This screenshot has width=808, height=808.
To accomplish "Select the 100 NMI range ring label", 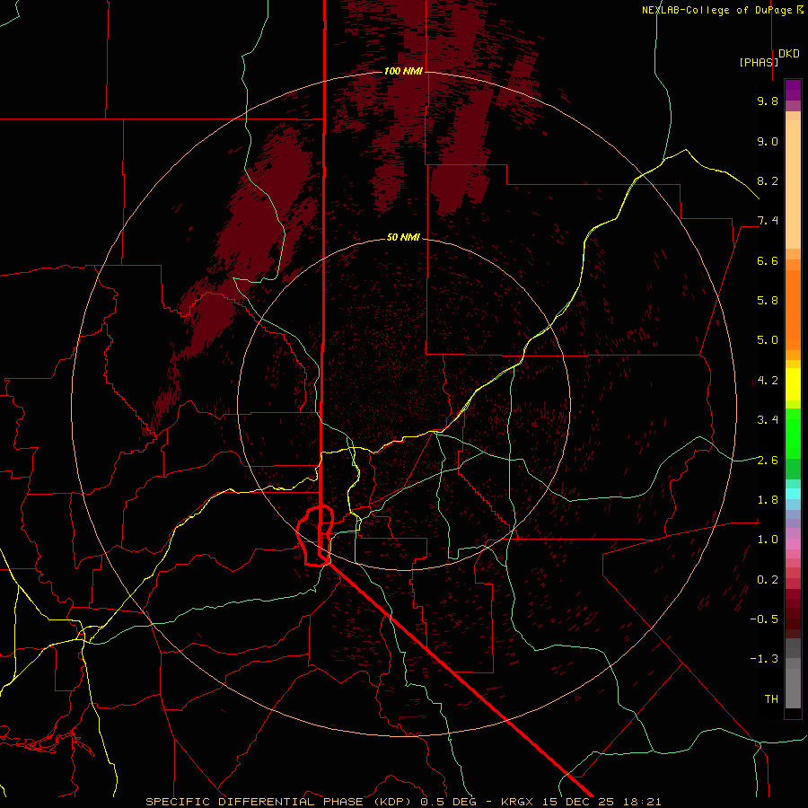I will pos(403,71).
